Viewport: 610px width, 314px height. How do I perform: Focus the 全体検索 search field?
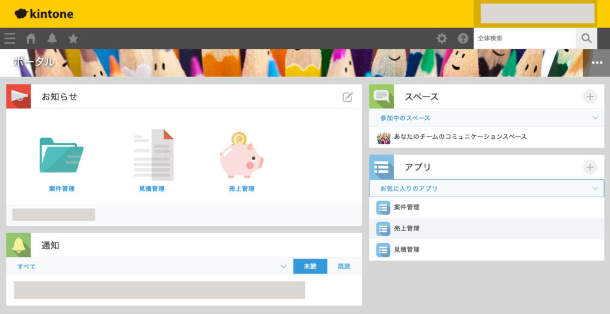tap(525, 38)
